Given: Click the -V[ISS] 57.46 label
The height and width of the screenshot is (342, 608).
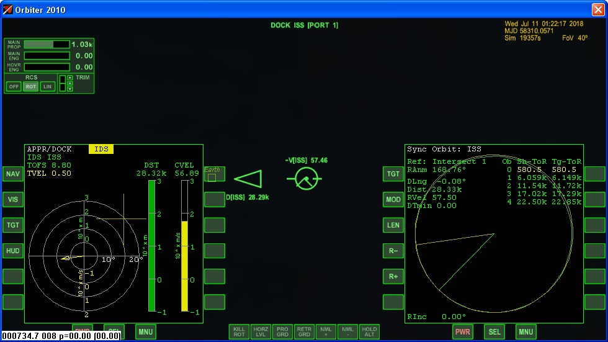Looking at the screenshot, I should tap(306, 161).
